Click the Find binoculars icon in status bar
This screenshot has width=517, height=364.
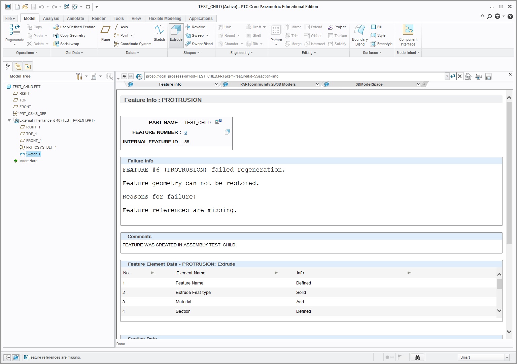coord(417,357)
